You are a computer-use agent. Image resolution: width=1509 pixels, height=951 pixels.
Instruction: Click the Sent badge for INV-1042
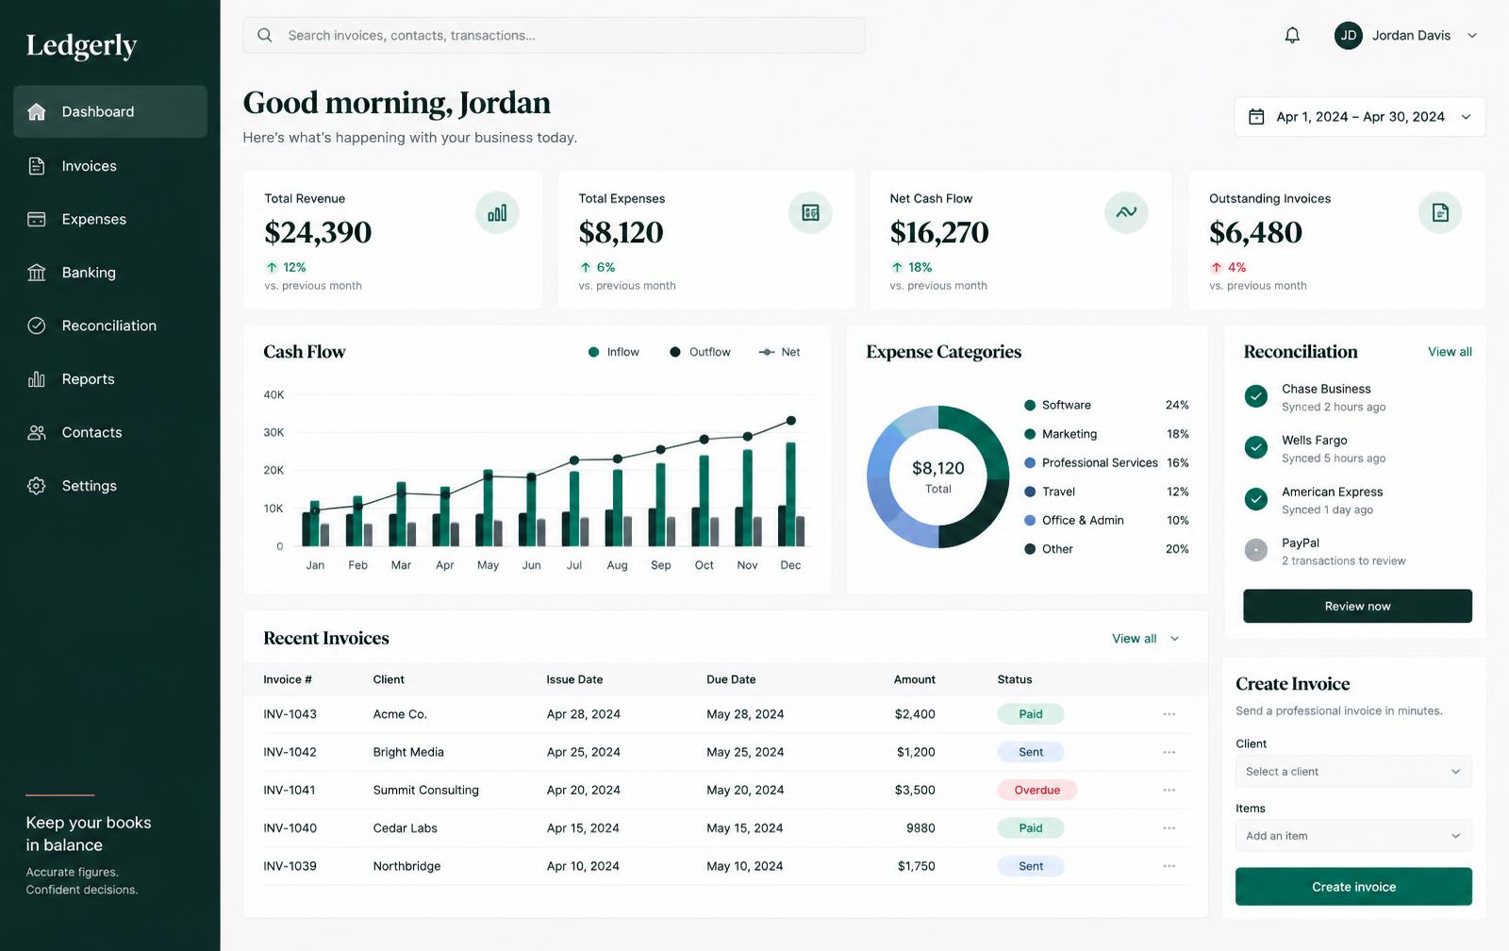pos(1031,752)
